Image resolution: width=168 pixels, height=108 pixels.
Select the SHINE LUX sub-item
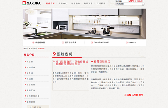click(35, 107)
